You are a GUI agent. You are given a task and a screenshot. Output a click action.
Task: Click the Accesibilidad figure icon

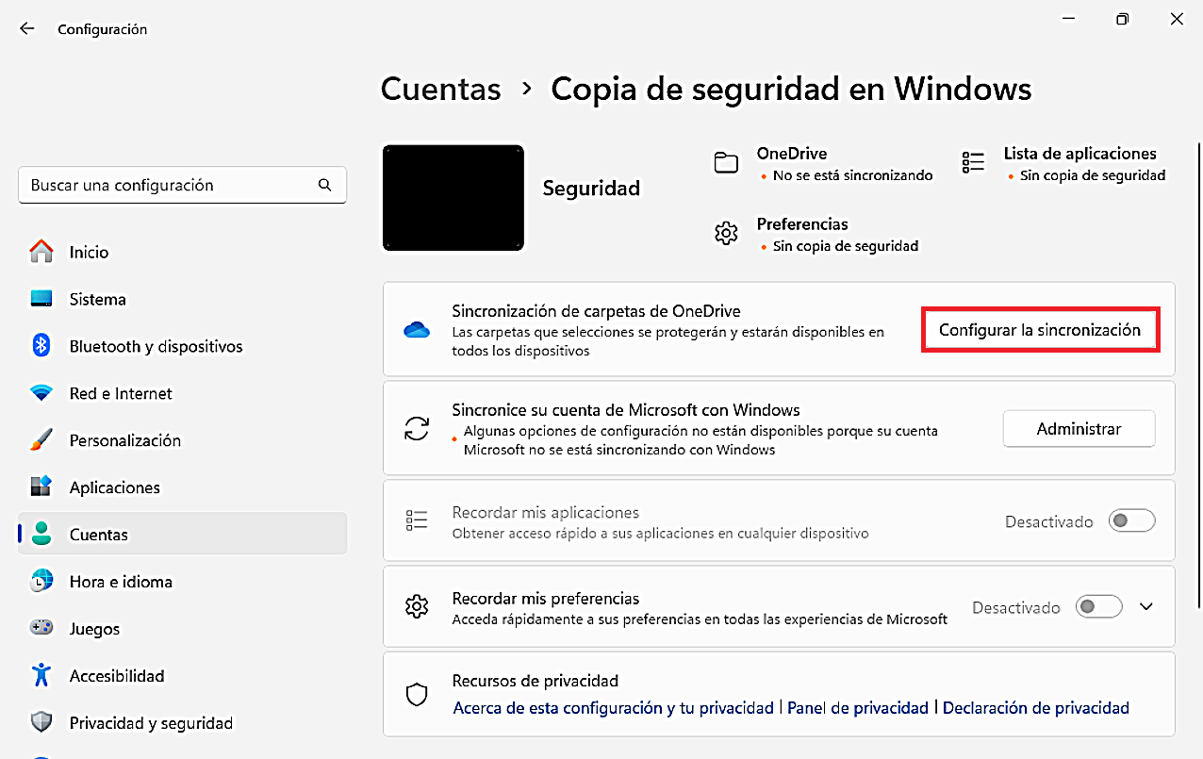point(41,675)
